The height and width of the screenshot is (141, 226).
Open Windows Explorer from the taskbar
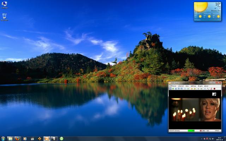click(10, 139)
